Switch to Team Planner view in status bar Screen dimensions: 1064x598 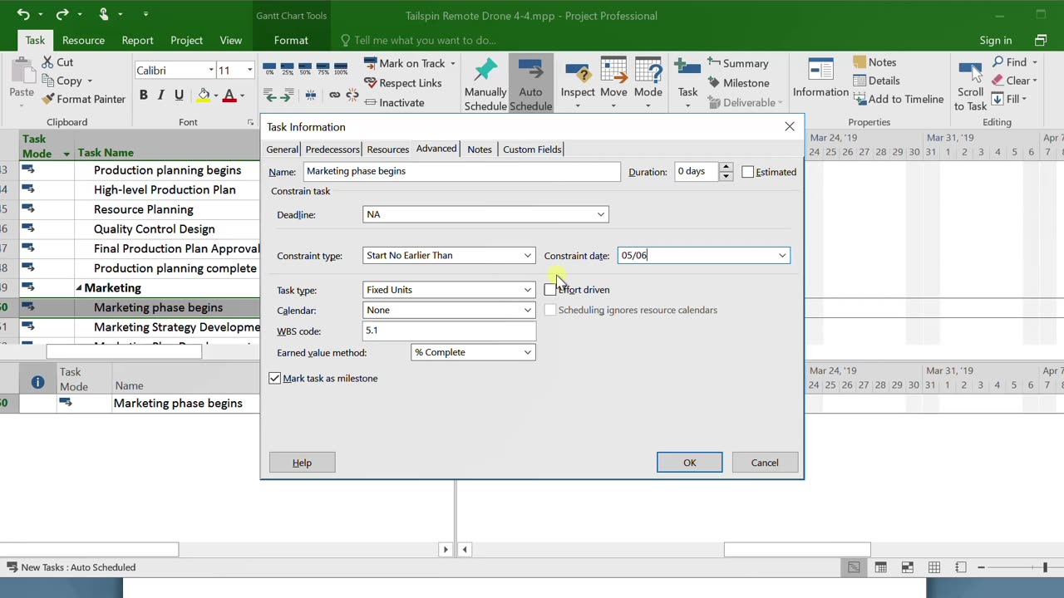[x=907, y=567]
